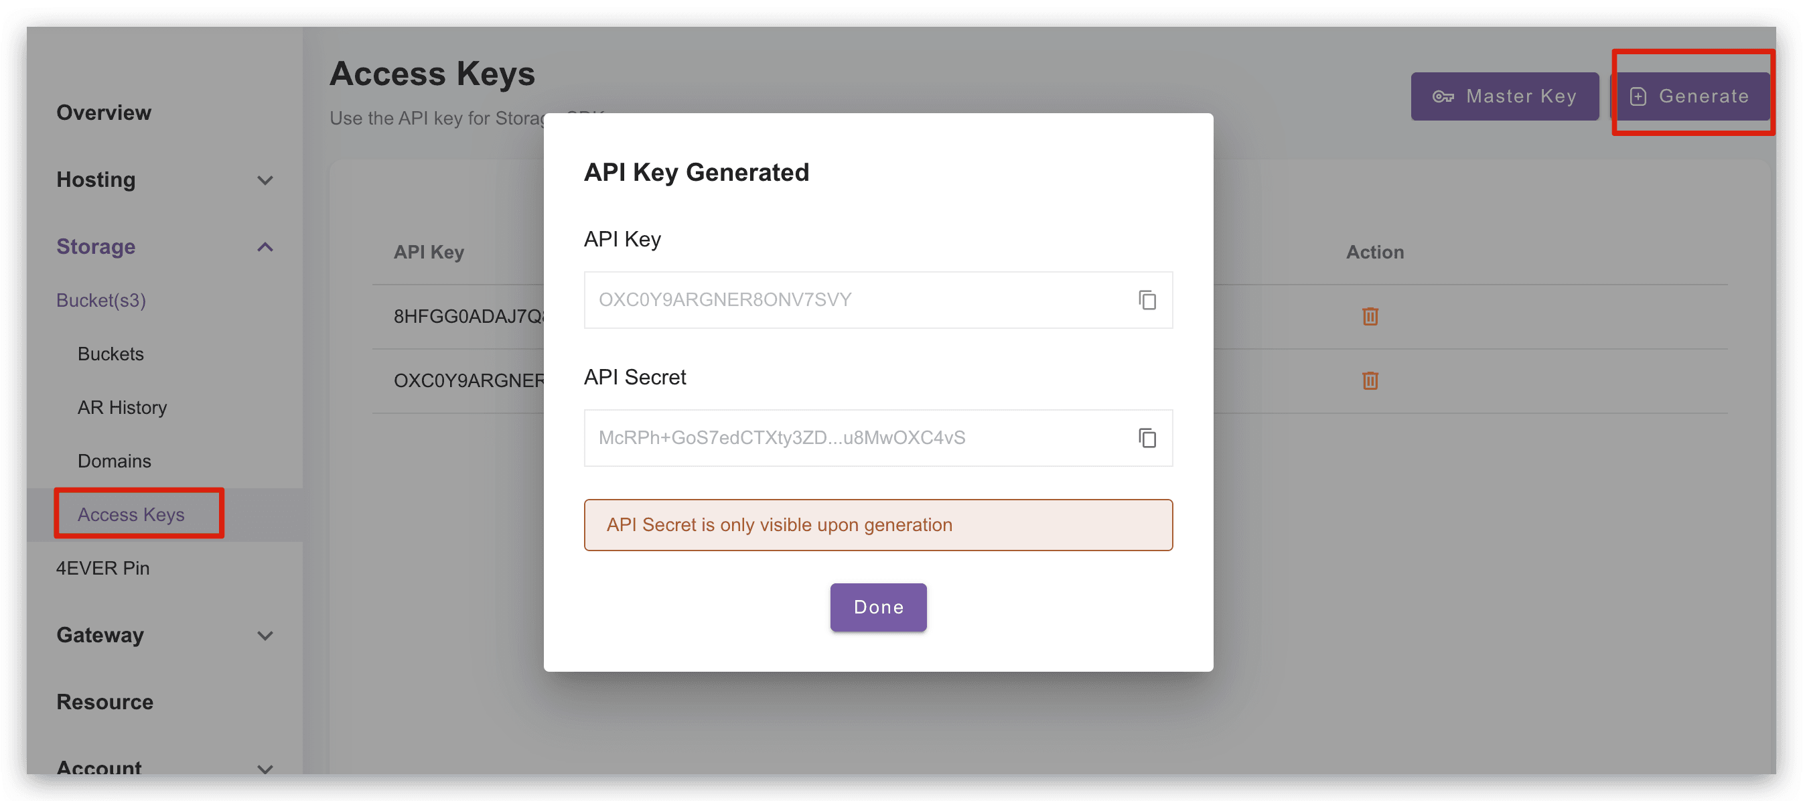Expand the Hosting section chevron
Image resolution: width=1803 pixels, height=801 pixels.
tap(265, 180)
